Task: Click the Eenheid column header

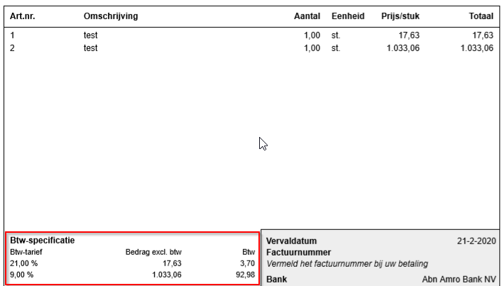Action: (348, 16)
